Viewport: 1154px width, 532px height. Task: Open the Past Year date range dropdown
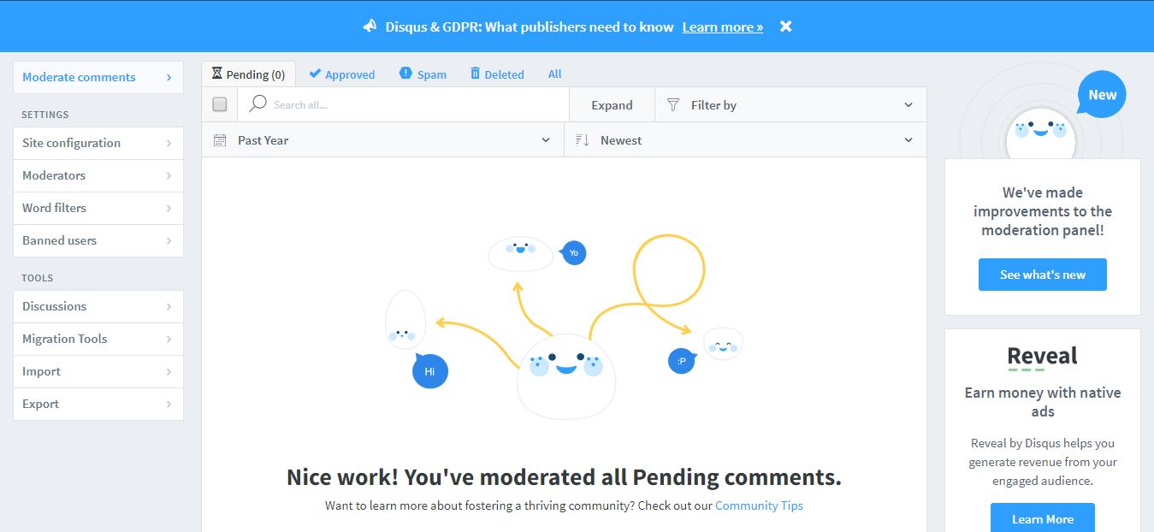[x=382, y=140]
